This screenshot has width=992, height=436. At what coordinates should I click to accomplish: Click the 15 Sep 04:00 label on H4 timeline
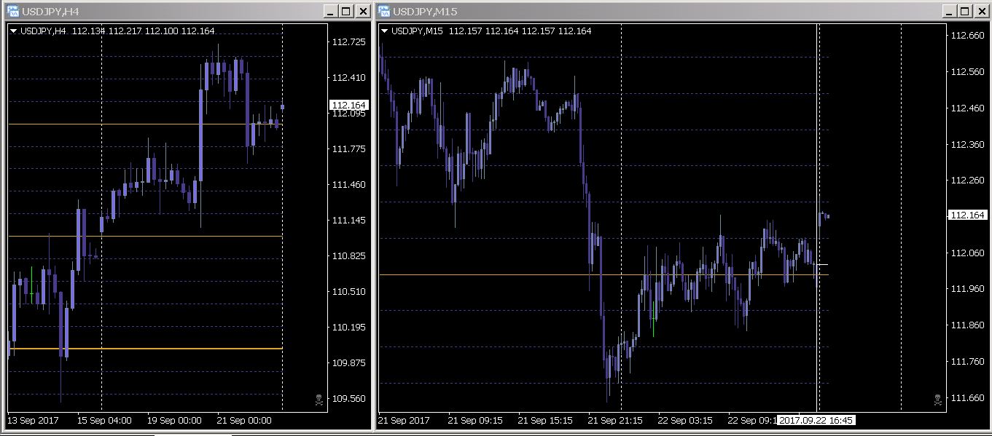pyautogui.click(x=104, y=420)
